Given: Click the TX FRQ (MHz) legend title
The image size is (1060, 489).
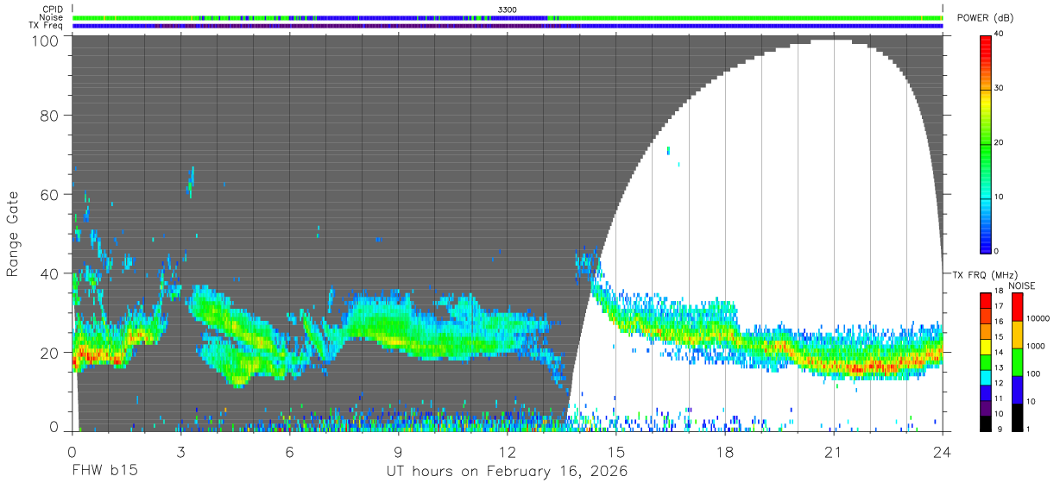Looking at the screenshot, I should tap(983, 275).
